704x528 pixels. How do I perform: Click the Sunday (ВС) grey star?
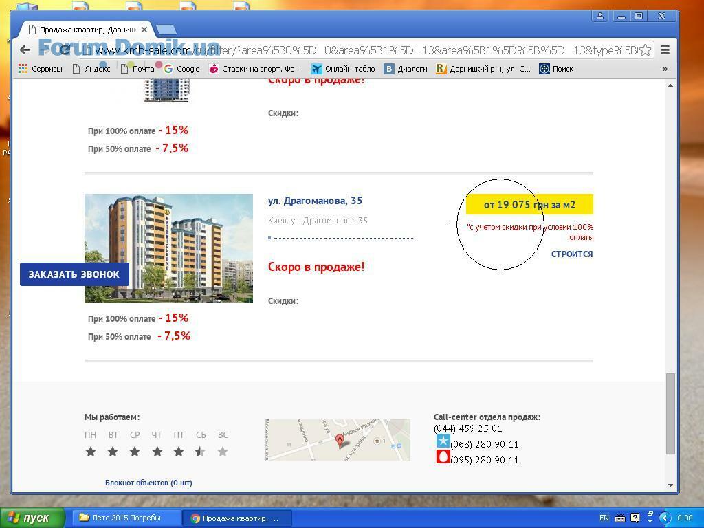point(223,452)
